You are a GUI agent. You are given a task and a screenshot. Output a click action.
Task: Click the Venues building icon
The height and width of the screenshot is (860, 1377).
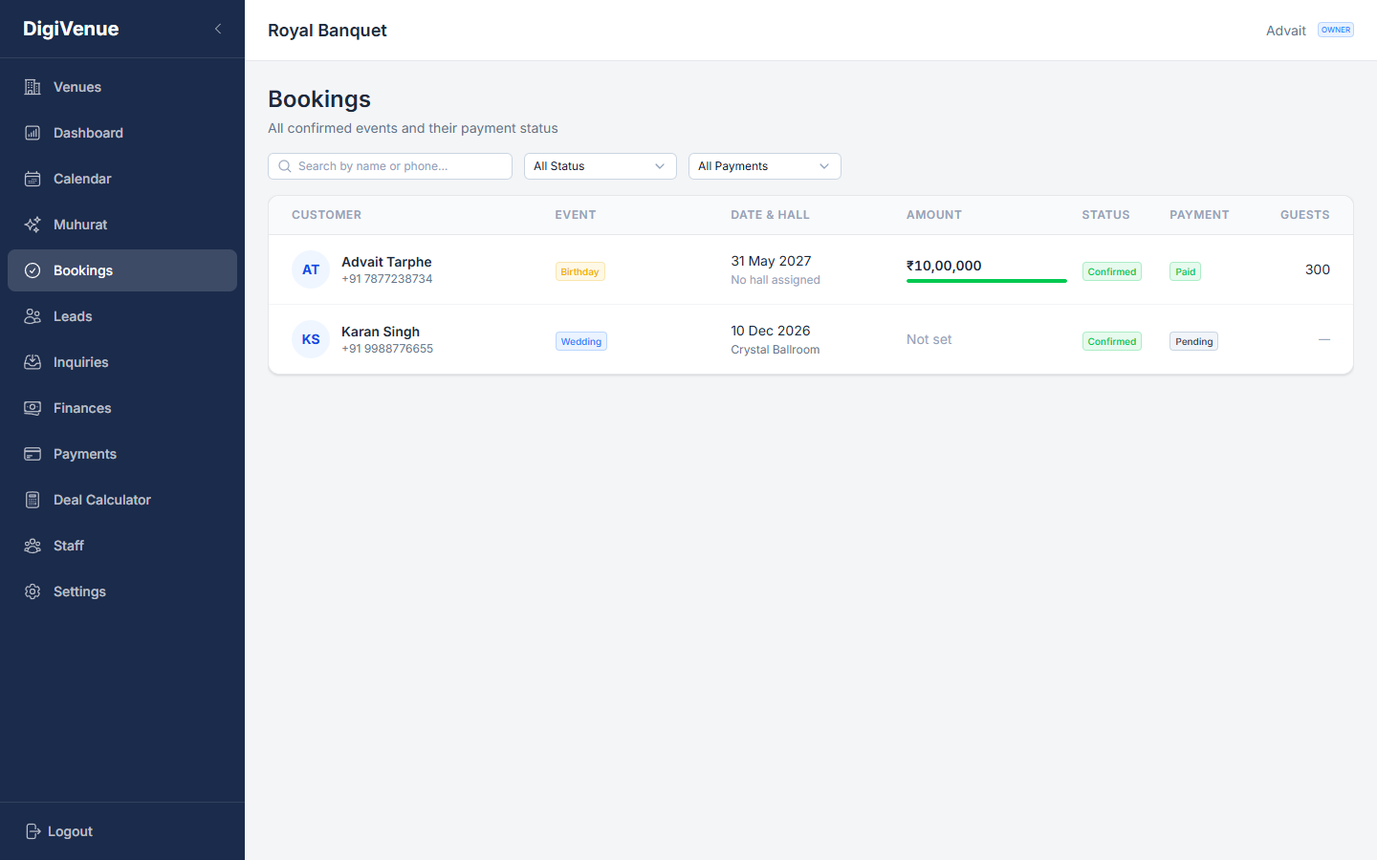pyautogui.click(x=33, y=87)
